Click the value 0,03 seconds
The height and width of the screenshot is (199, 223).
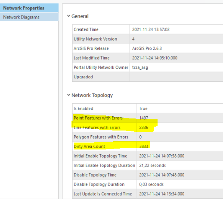pos(151,184)
